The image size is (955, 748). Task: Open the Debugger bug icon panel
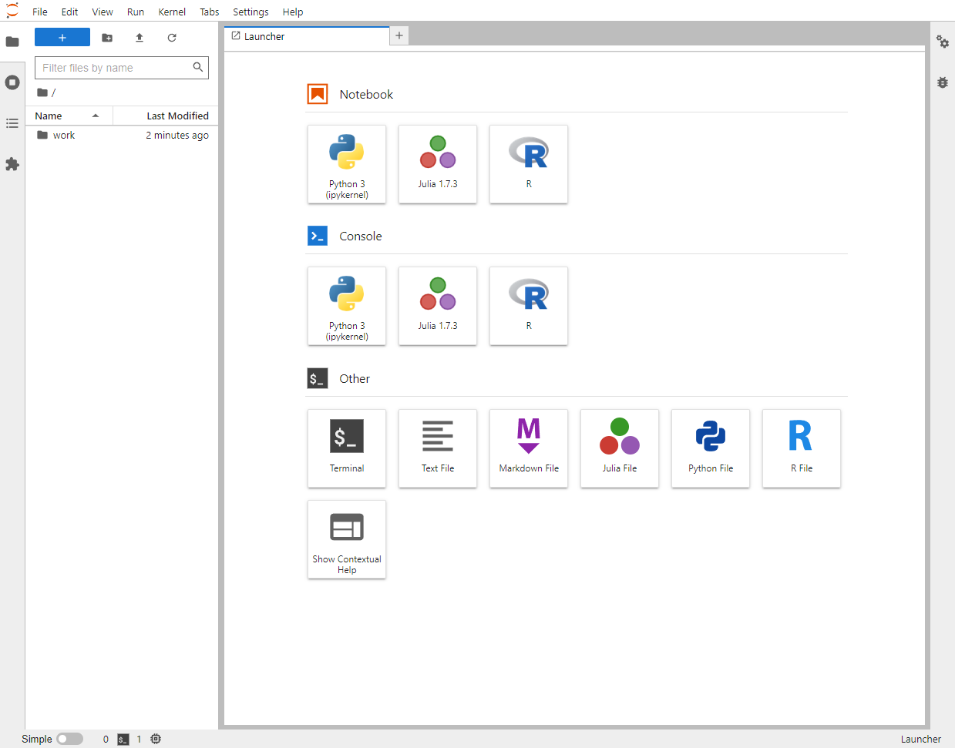[x=942, y=82]
